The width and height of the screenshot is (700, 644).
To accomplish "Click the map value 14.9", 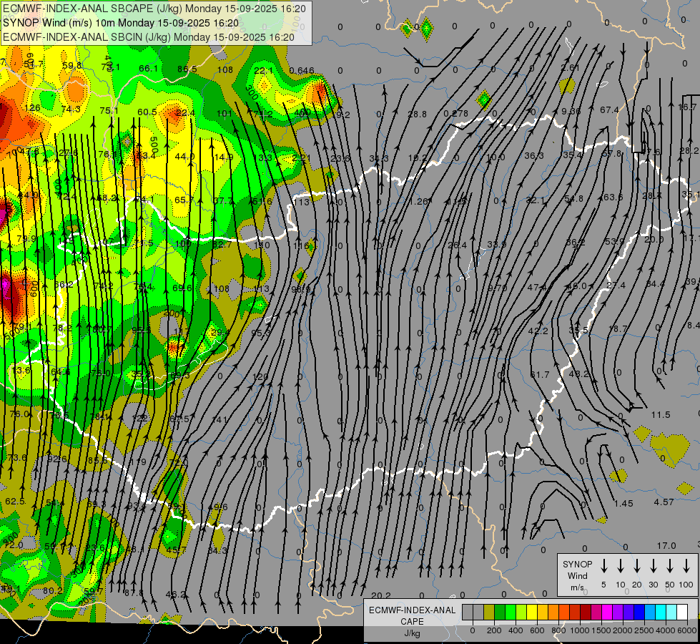I will (x=224, y=157).
